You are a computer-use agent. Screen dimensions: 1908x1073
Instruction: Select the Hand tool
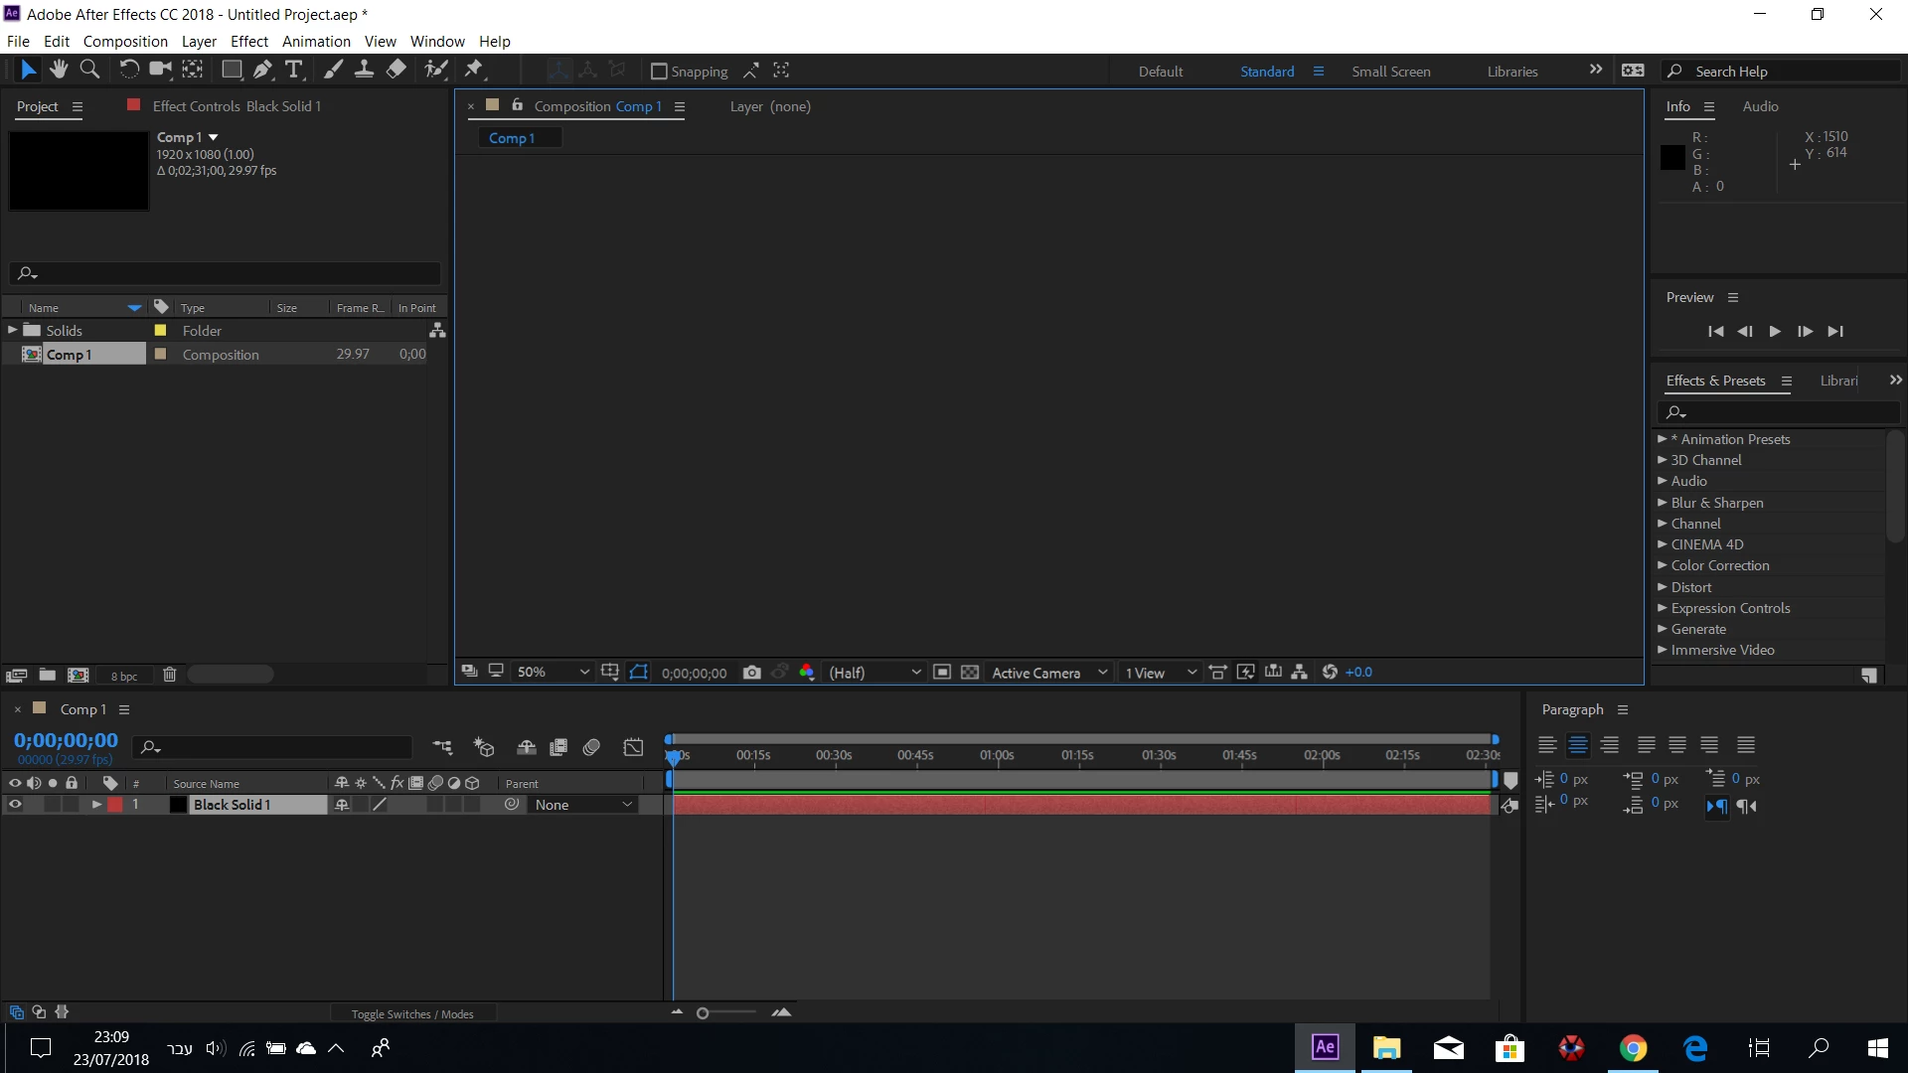pyautogui.click(x=59, y=70)
